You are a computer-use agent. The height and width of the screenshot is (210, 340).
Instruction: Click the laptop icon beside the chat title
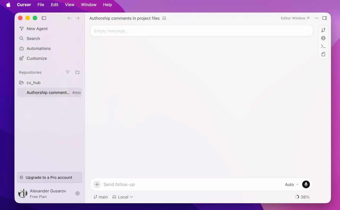(x=164, y=18)
